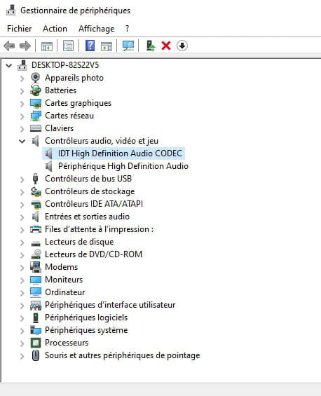Viewport: 321px width, 396px height.
Task: Open the Properties toolbar icon
Action: [x=68, y=46]
